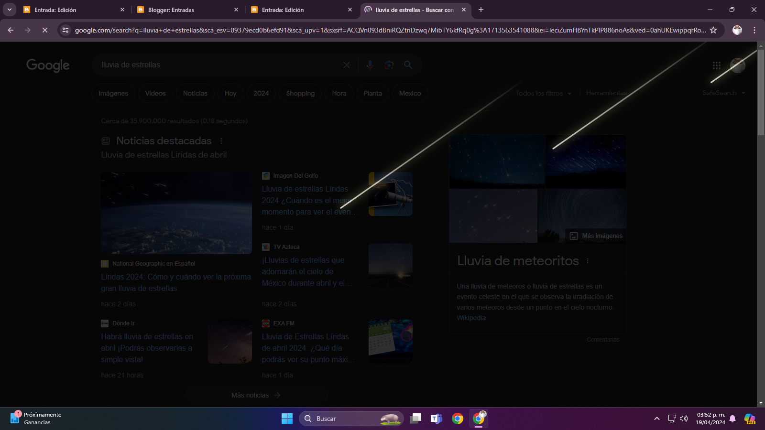The height and width of the screenshot is (430, 765).
Task: Open more options for Noticias destacadas
Action: coord(221,141)
